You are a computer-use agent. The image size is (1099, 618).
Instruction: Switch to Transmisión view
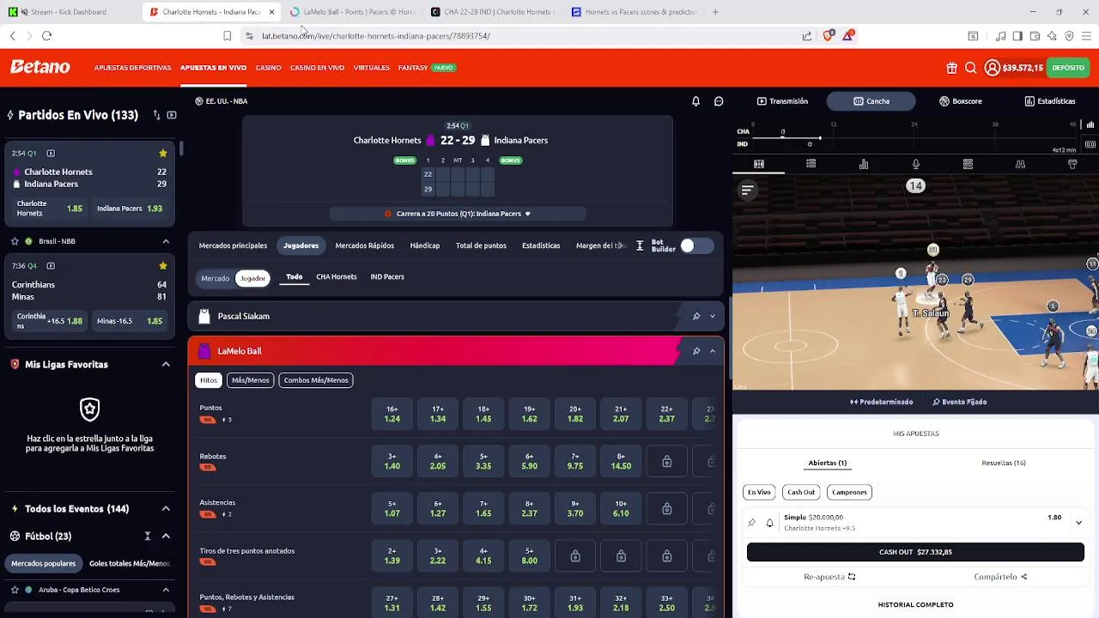click(782, 101)
